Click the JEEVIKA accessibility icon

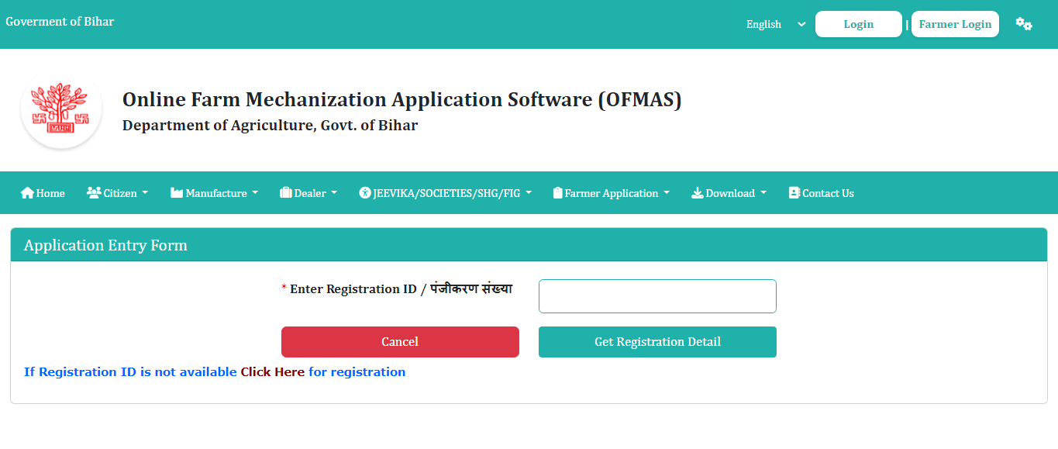[x=365, y=193]
